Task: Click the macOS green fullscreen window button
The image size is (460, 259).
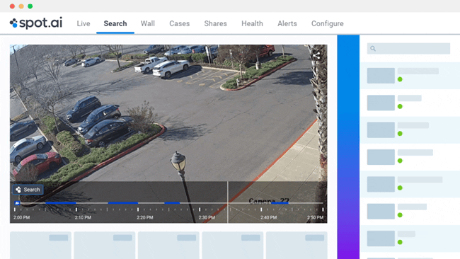Action: pyautogui.click(x=30, y=6)
